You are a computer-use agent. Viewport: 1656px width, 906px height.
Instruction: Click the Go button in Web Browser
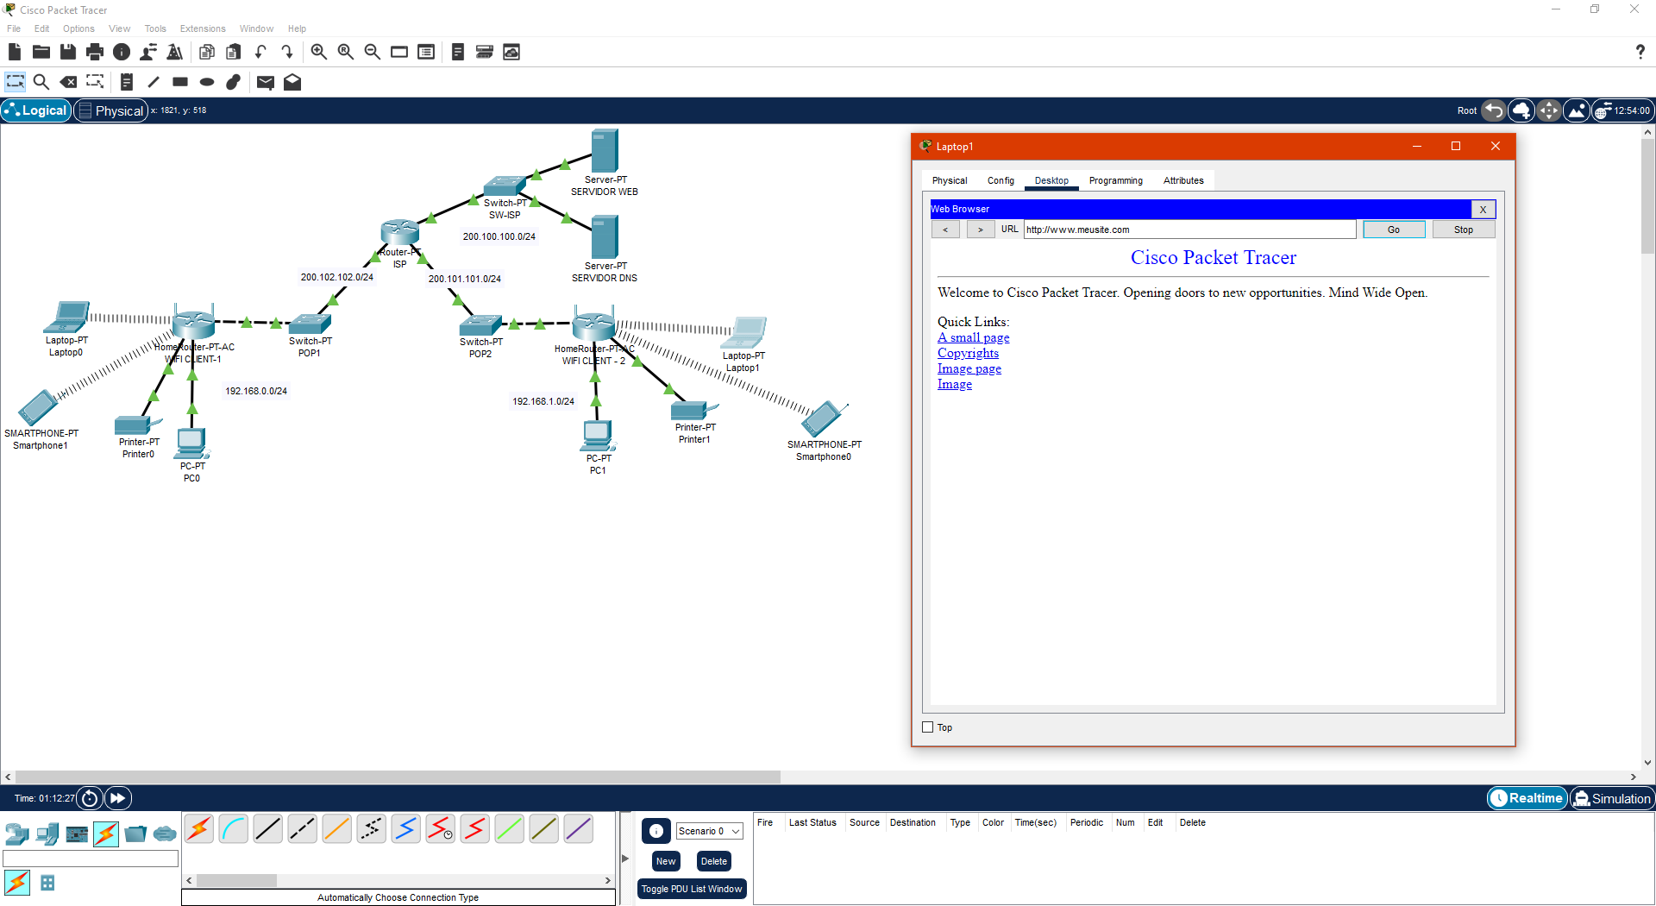[1394, 230]
